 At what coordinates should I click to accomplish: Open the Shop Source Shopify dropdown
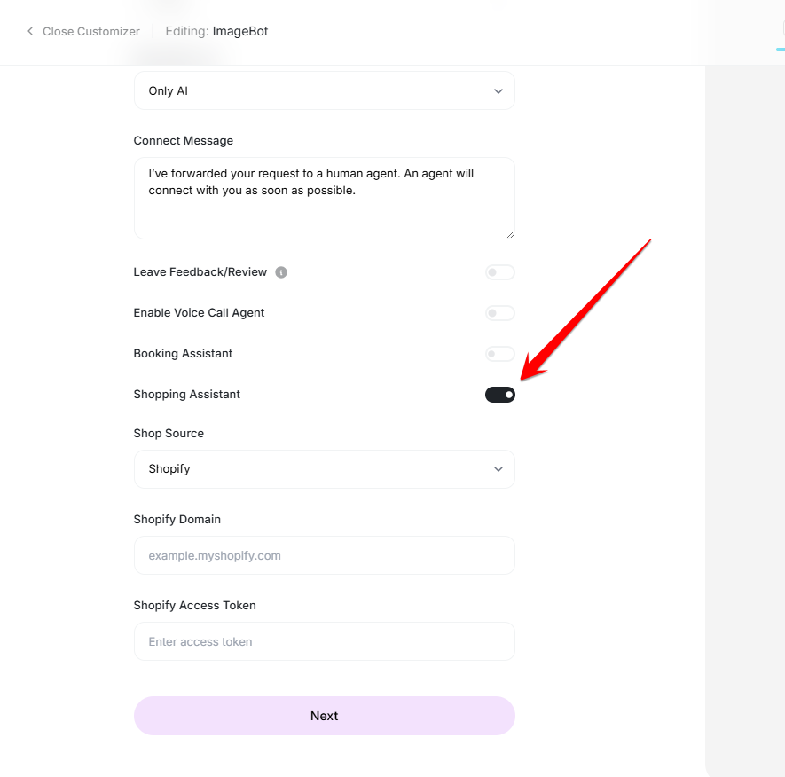point(324,469)
